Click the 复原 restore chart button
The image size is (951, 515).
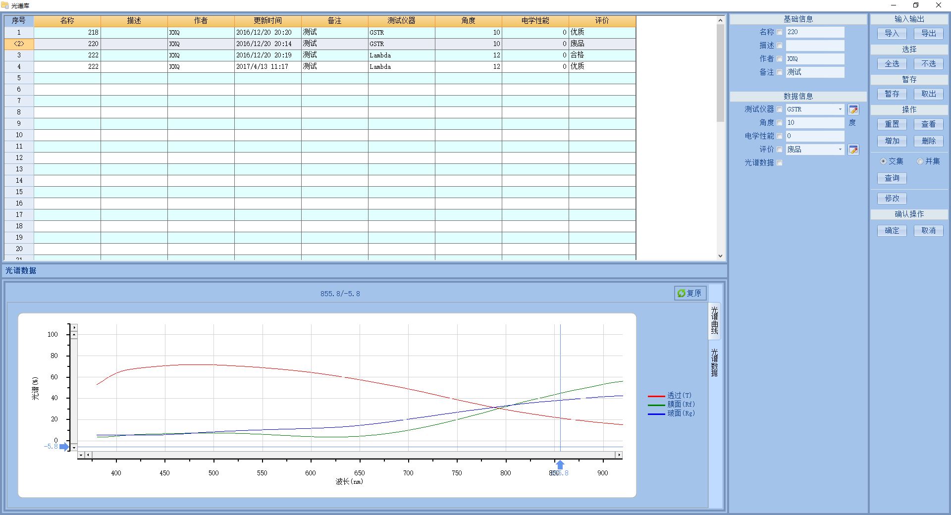point(690,293)
